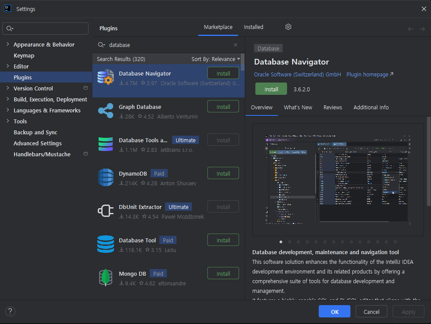This screenshot has width=431, height=324.
Task: Click the Database Tool plugin icon
Action: click(106, 244)
